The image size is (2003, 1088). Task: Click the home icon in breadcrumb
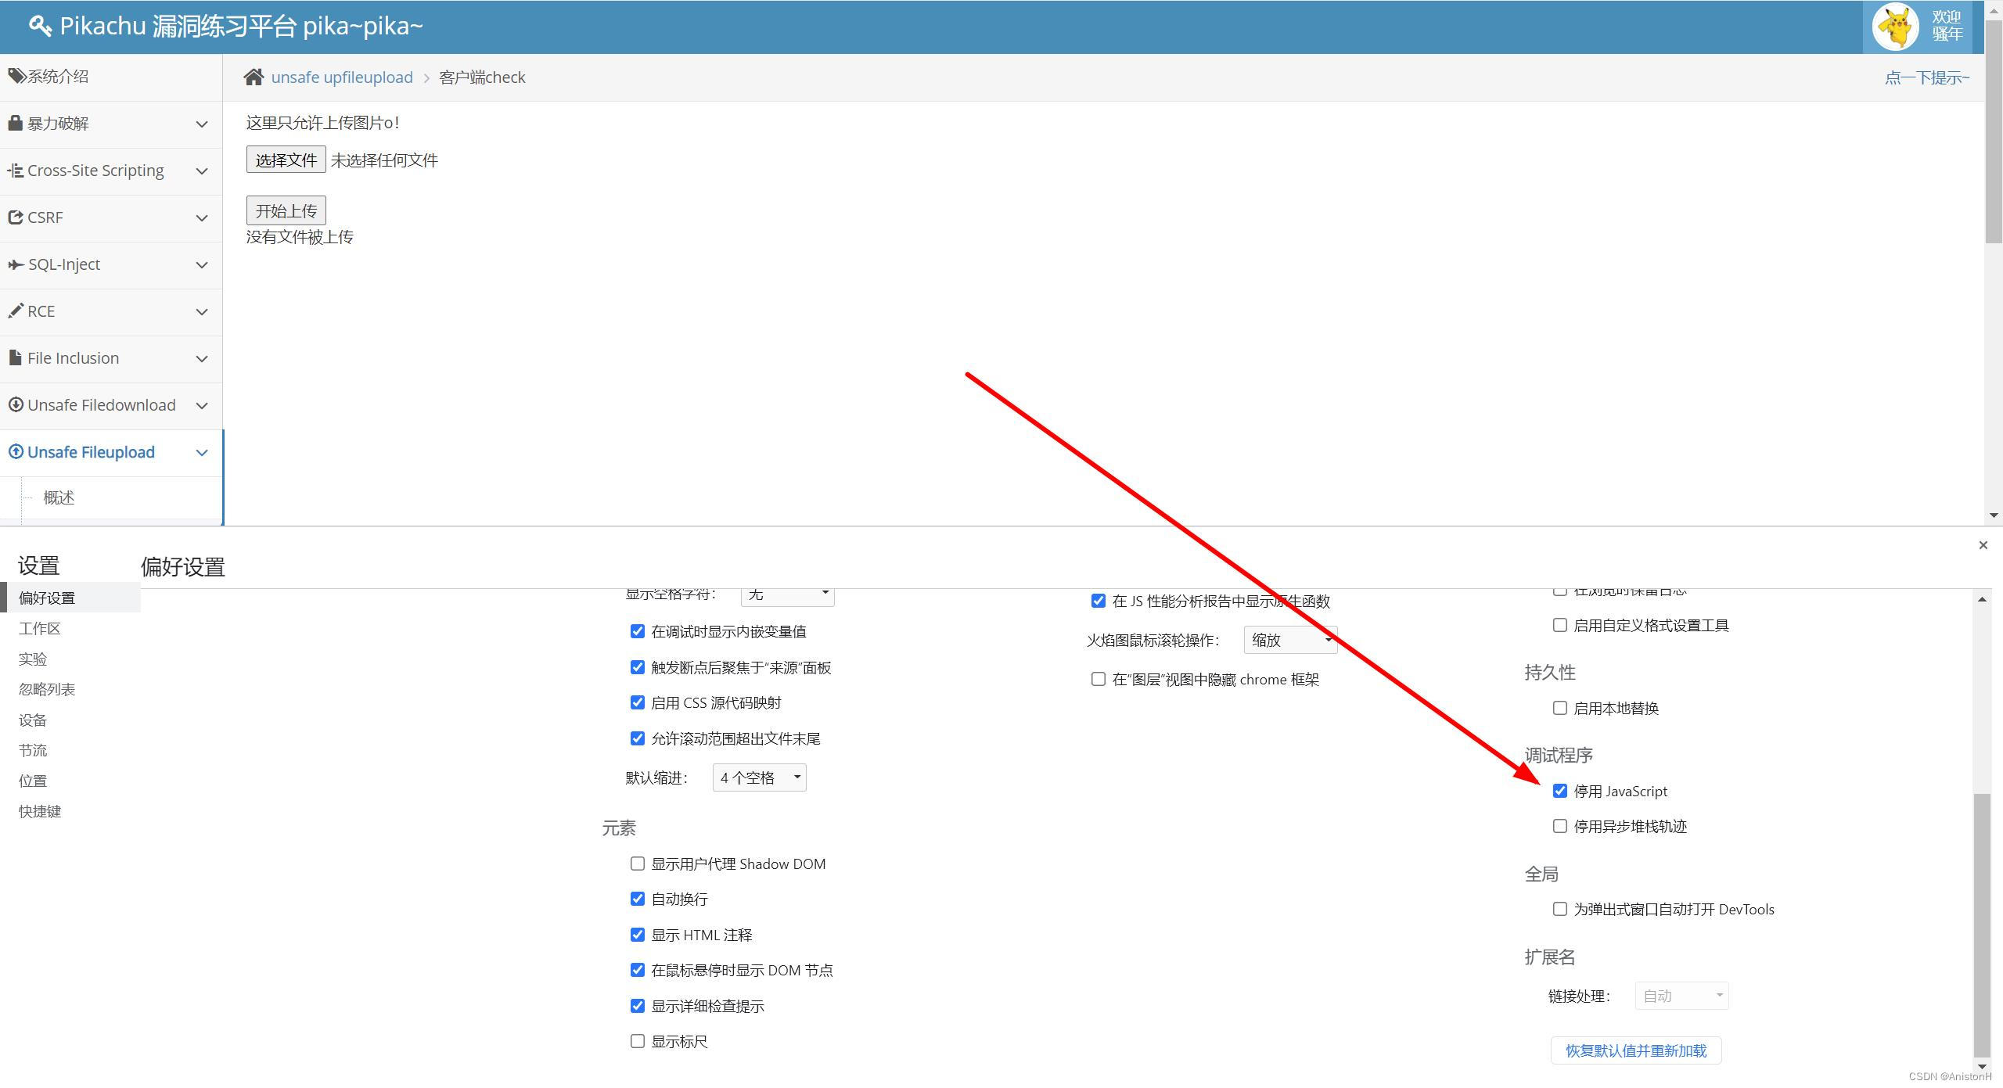pos(254,77)
